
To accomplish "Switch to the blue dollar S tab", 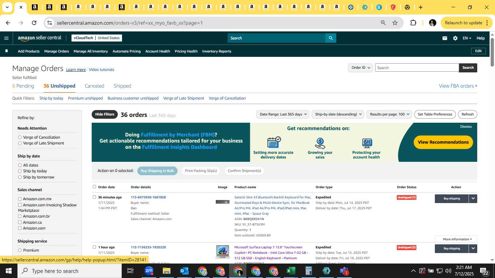I will click(x=379, y=7).
